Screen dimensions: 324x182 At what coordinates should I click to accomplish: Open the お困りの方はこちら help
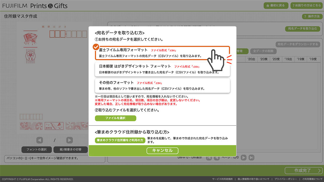(x=306, y=6)
